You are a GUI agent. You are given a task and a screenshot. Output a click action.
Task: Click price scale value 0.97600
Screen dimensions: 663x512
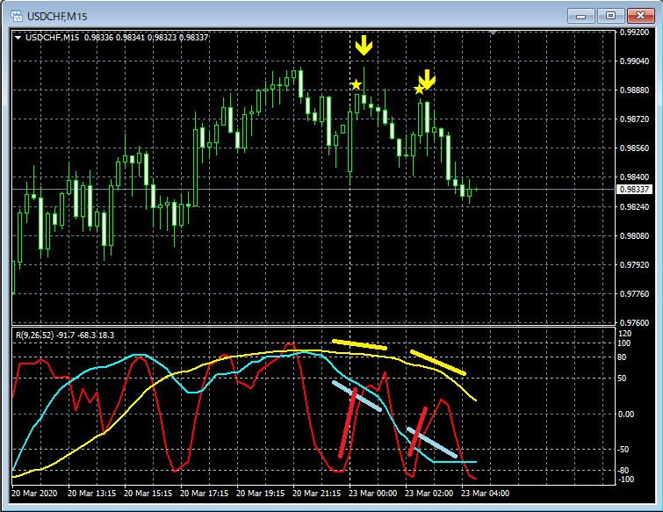[634, 322]
